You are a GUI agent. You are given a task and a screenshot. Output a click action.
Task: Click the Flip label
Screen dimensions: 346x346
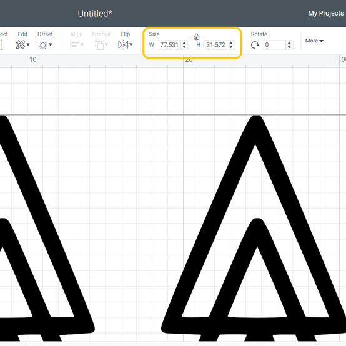126,34
